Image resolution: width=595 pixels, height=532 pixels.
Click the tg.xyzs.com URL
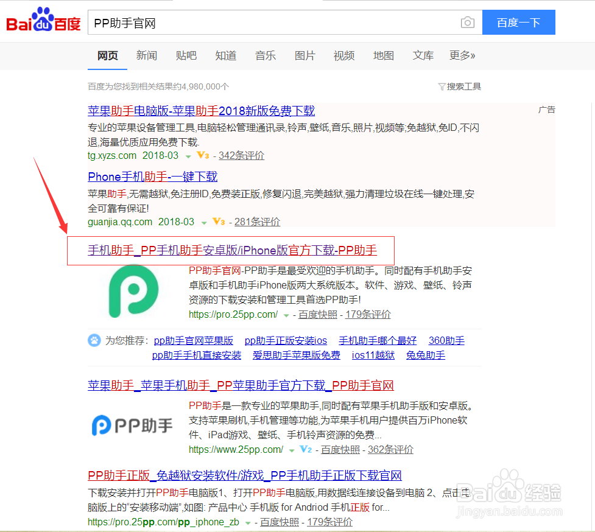tap(112, 155)
